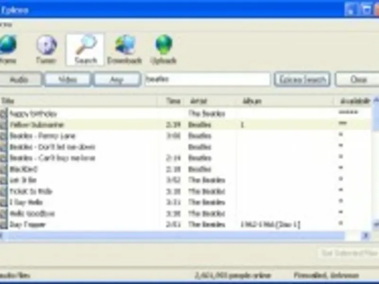Click the album cell for Day Tripper
Screen dimensions: 379x284
pos(270,224)
